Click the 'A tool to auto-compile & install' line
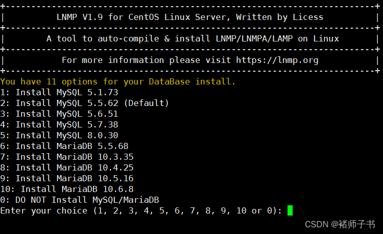 (x=193, y=38)
